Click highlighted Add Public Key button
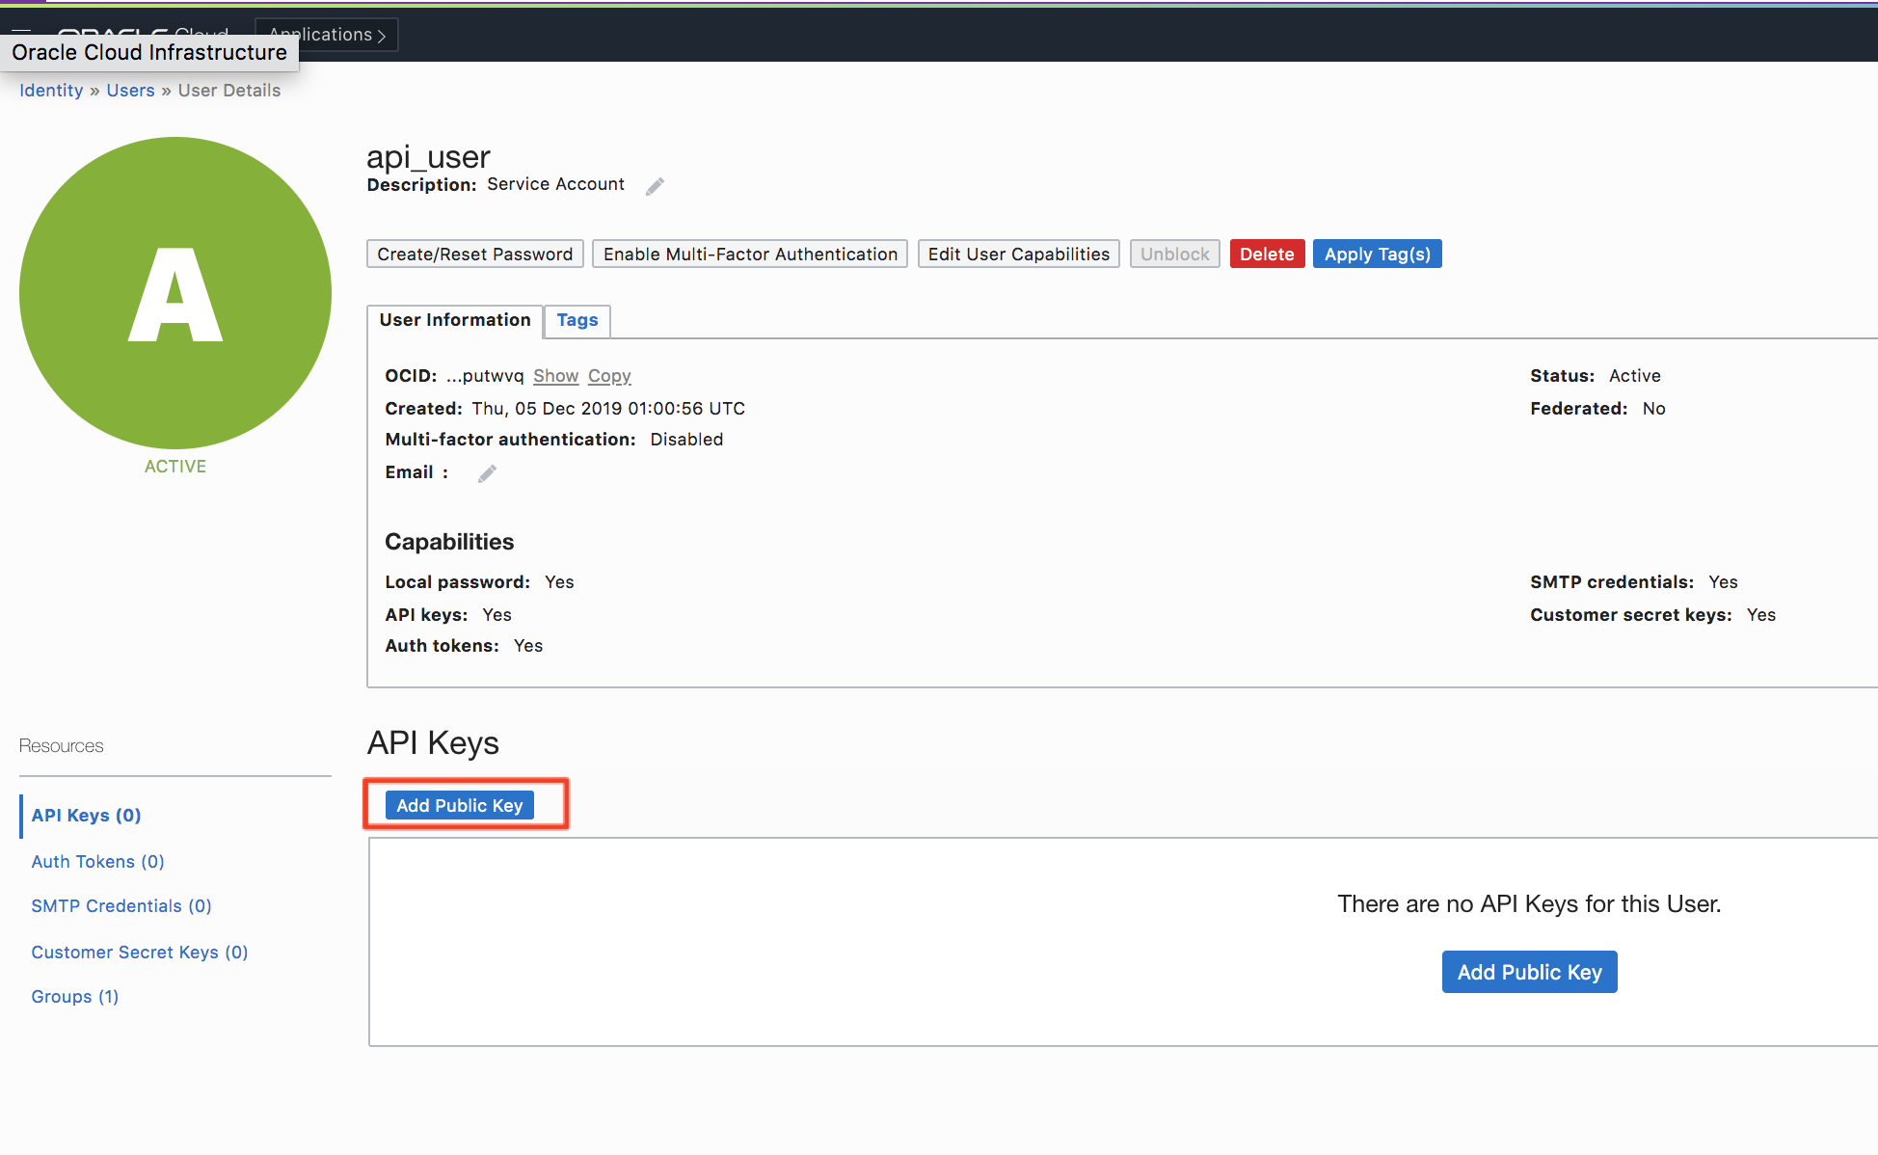1878x1155 pixels. click(459, 805)
